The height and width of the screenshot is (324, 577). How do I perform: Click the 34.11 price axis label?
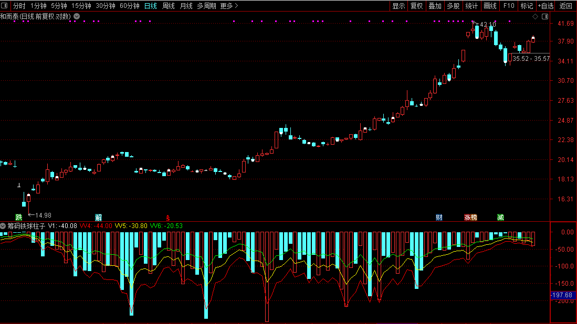pos(565,61)
